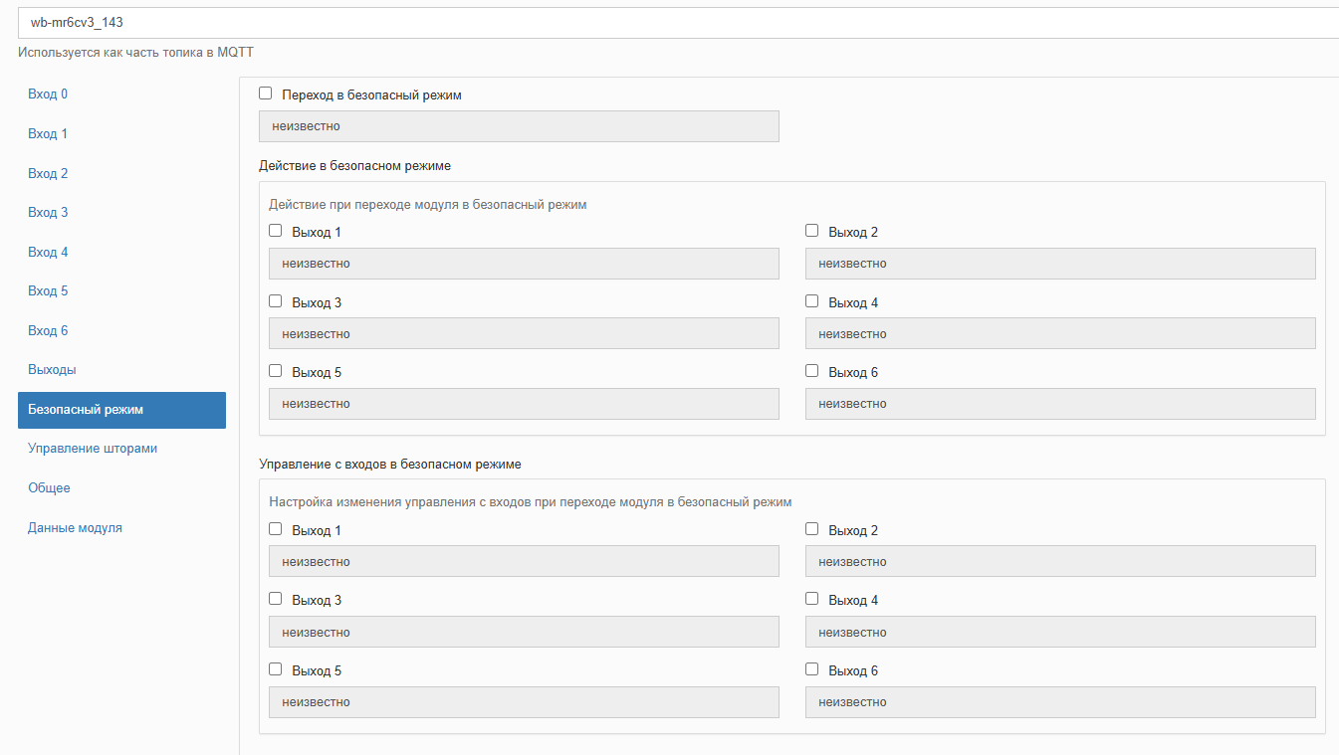Open the "Вход 0" sidebar tab
The height and width of the screenshot is (755, 1339).
pyautogui.click(x=48, y=94)
